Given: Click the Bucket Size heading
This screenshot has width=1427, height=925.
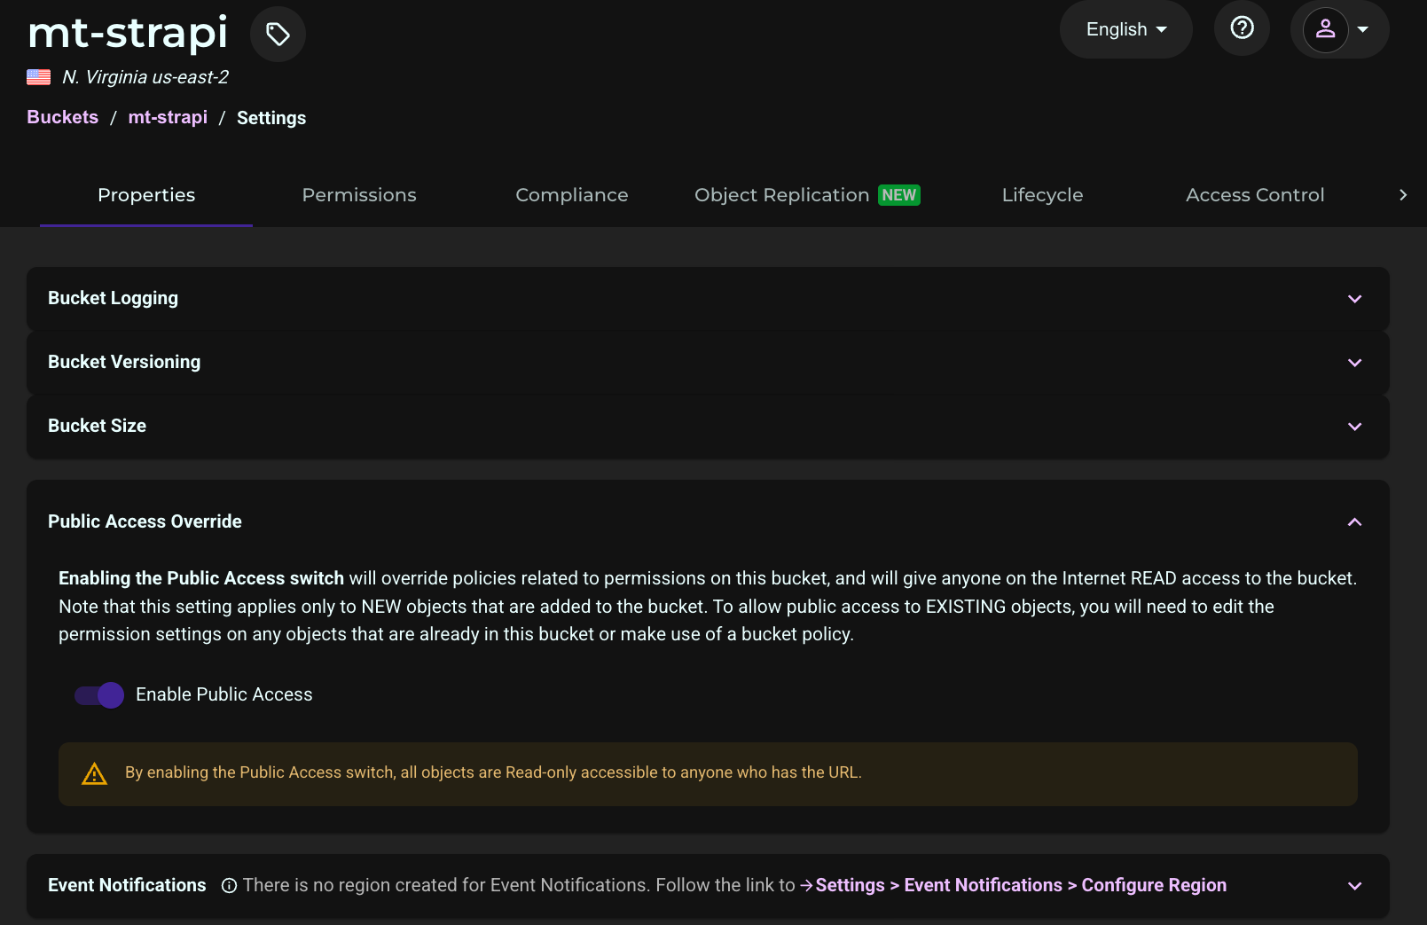Looking at the screenshot, I should tap(97, 427).
